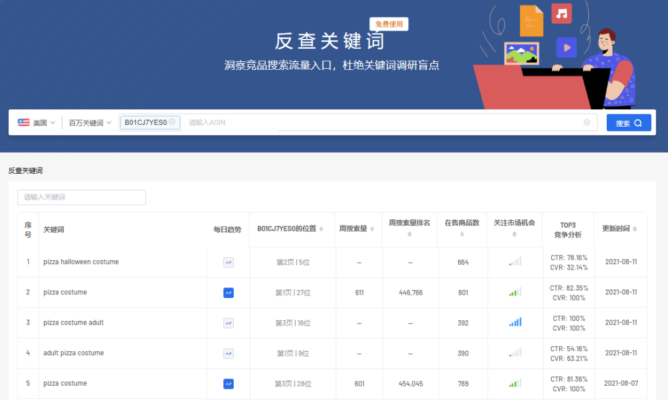This screenshot has height=400, width=668.
Task: Click the market opportunity bar chart for "pizza costume adult"
Action: click(x=515, y=322)
